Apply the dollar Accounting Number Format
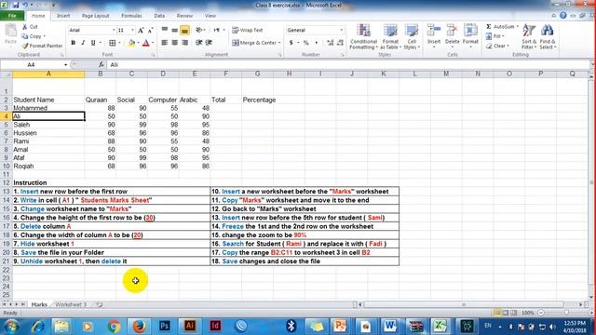The height and width of the screenshot is (335, 596). coord(291,43)
